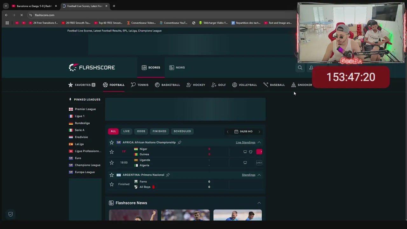Filter matches by LIVE
This screenshot has width=407, height=229.
coord(127,131)
